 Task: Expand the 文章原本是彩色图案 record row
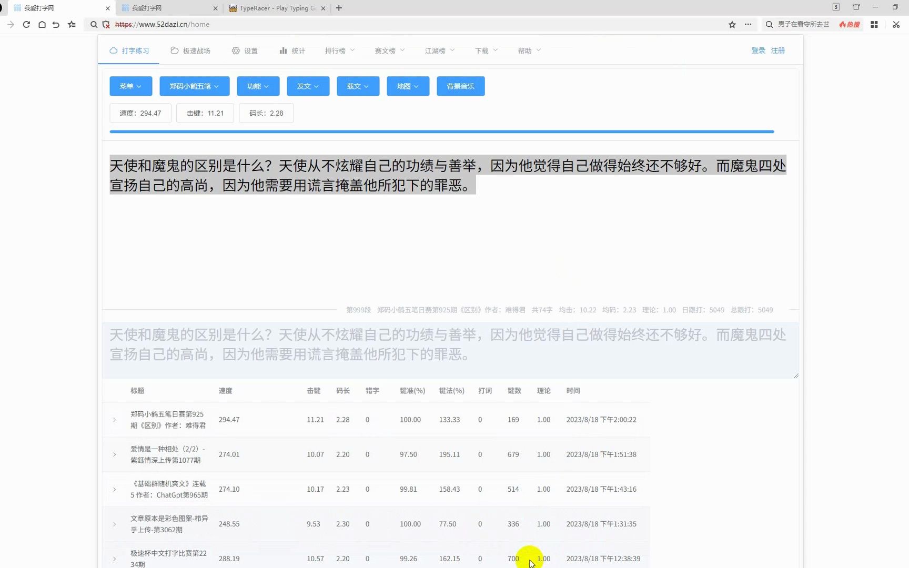(x=114, y=524)
